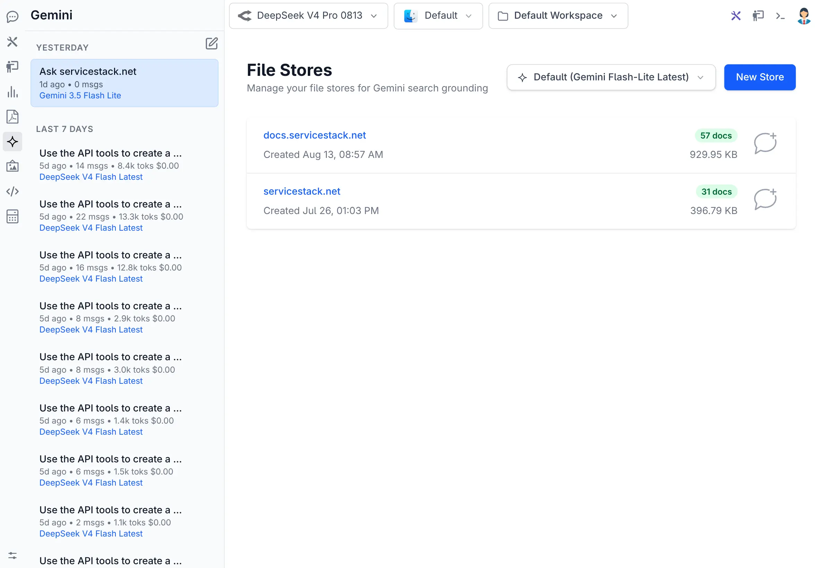Click the 396.79 KB size value
This screenshot has height=568, width=818.
click(x=713, y=211)
